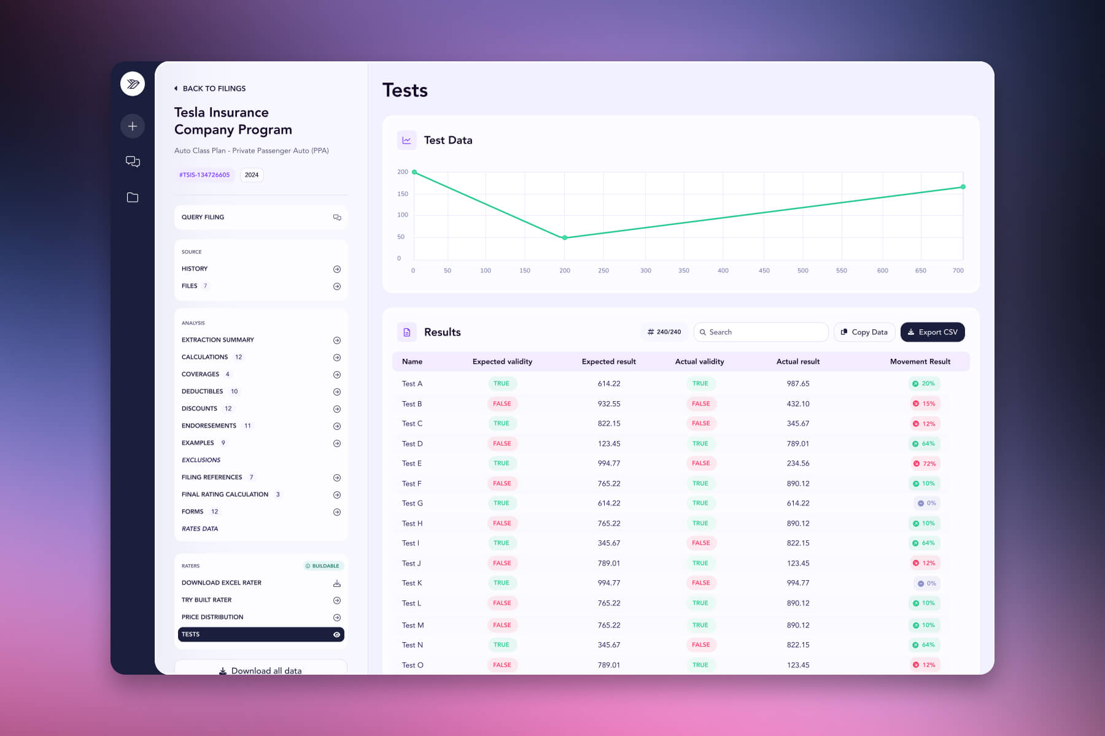
Task: Click the Test Data chart icon
Action: [x=406, y=140]
